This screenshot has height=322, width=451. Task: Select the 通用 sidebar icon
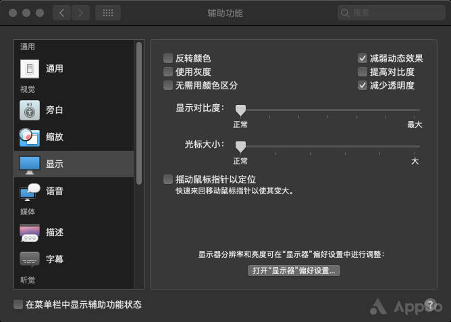[x=30, y=69]
